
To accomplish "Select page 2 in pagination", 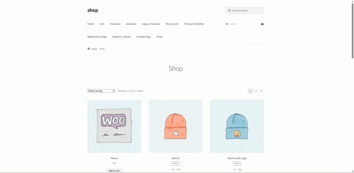I will pos(256,91).
